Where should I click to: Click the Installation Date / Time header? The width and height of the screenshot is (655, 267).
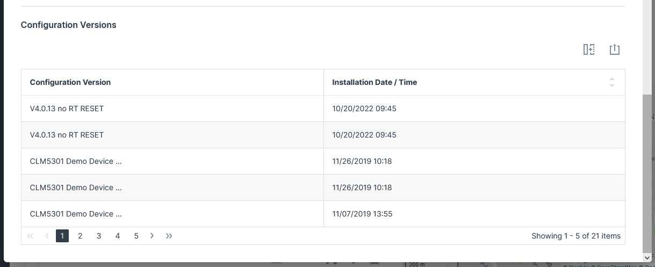pyautogui.click(x=375, y=82)
